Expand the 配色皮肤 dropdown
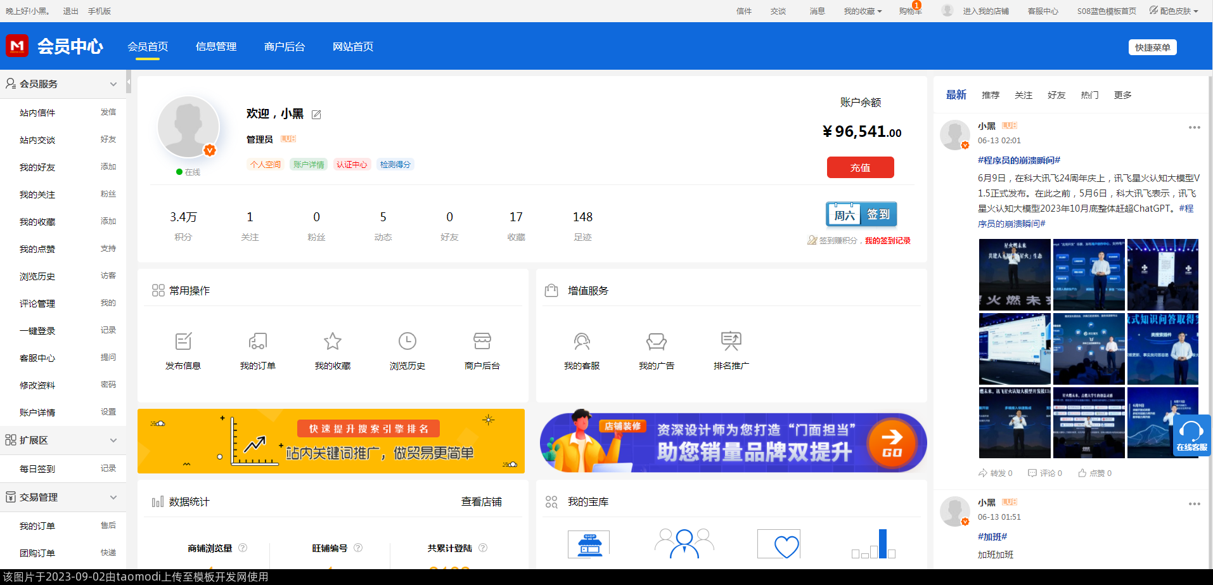1213x585 pixels. pyautogui.click(x=1174, y=11)
